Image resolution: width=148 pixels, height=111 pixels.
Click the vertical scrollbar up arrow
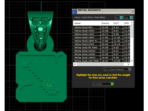pyautogui.click(x=132, y=23)
